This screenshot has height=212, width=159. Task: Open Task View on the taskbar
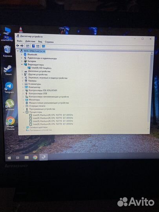18,158
